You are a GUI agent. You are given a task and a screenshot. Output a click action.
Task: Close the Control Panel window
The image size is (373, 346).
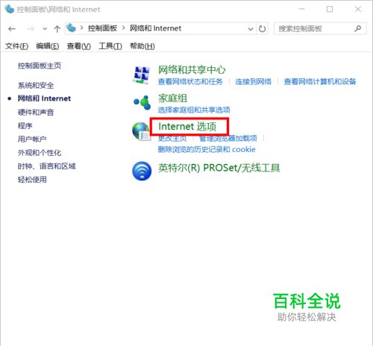click(358, 9)
